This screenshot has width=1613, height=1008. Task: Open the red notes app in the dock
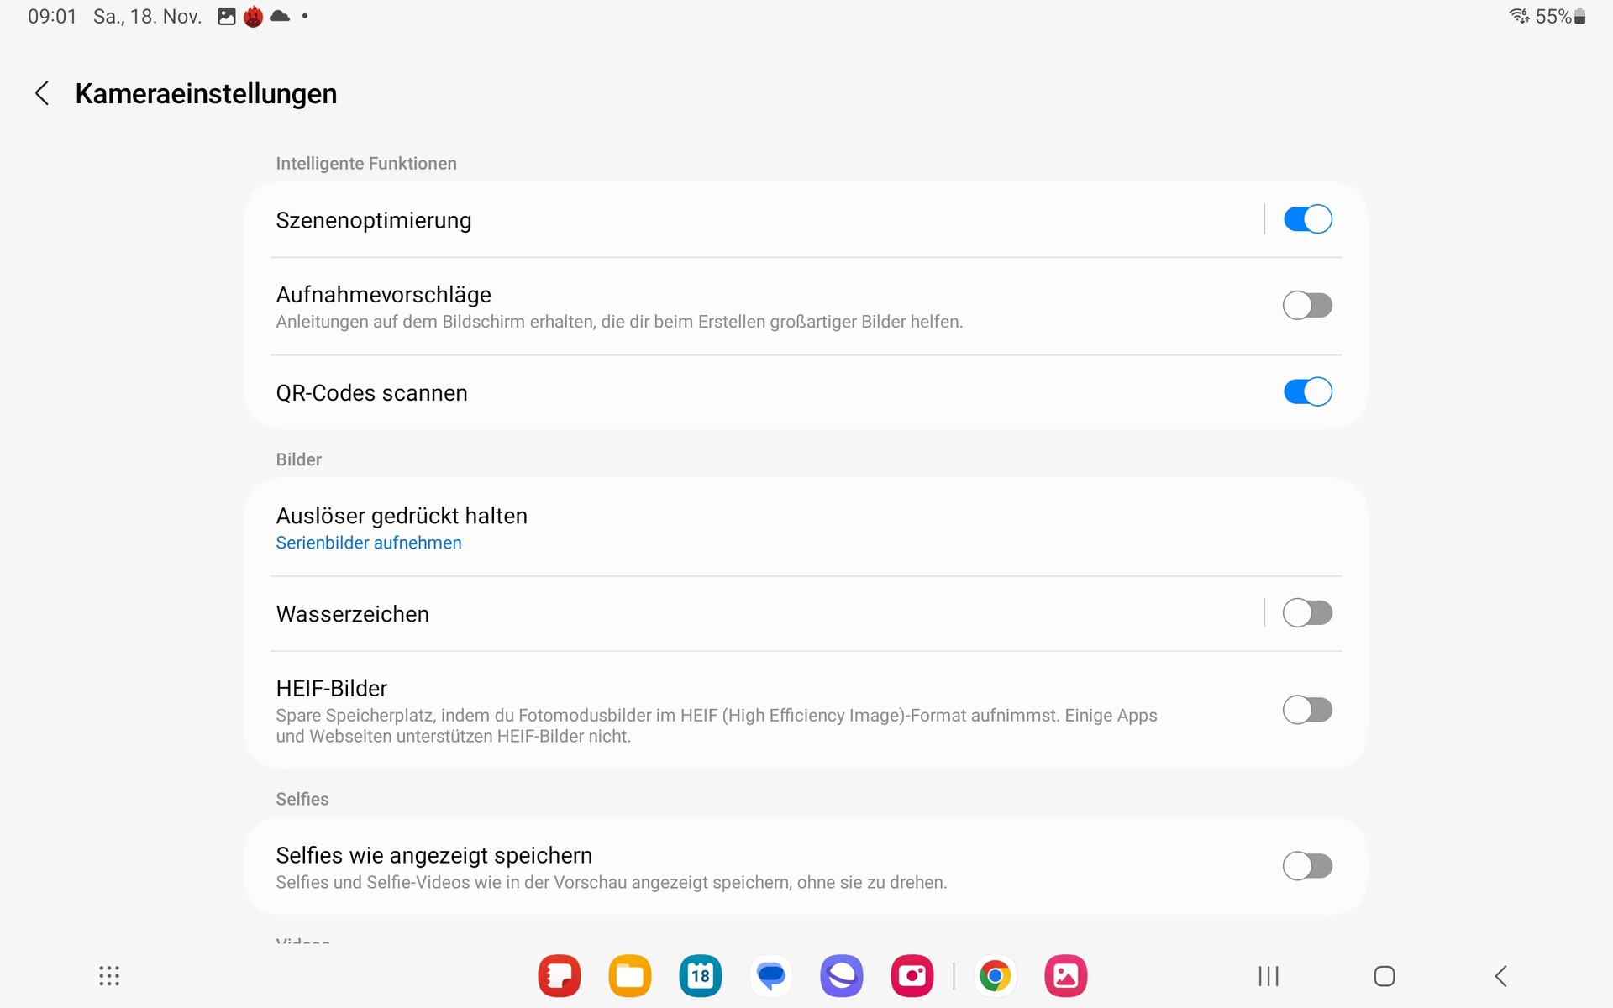click(560, 976)
